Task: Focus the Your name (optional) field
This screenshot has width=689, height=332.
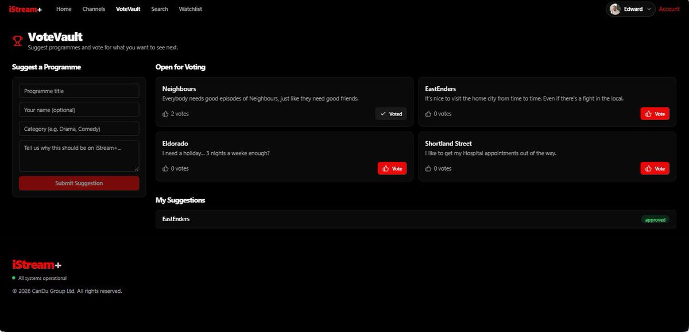Action: (79, 110)
